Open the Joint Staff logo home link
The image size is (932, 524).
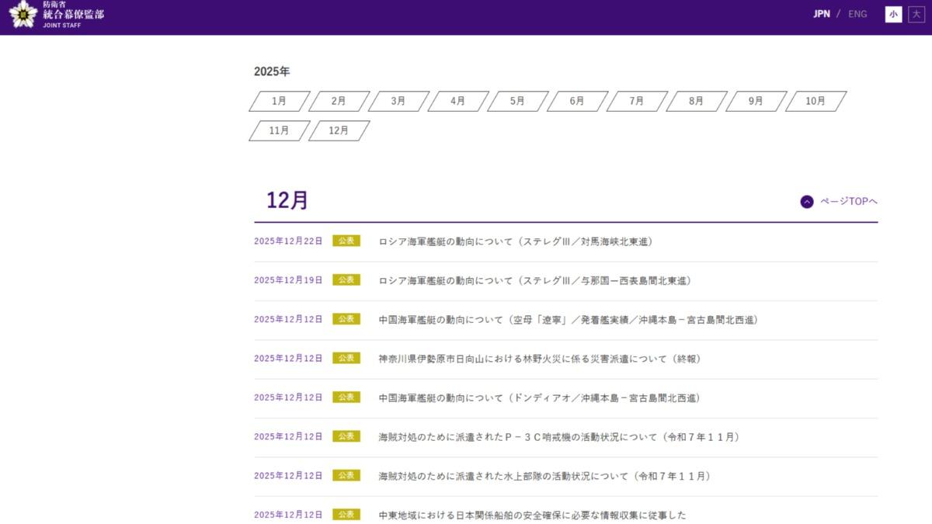pyautogui.click(x=56, y=15)
